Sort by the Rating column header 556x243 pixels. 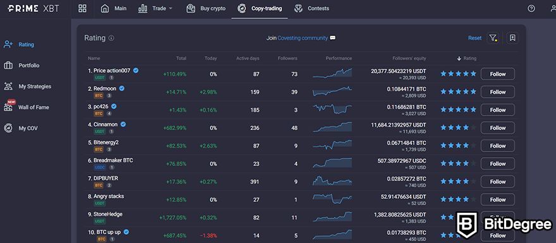click(x=467, y=59)
